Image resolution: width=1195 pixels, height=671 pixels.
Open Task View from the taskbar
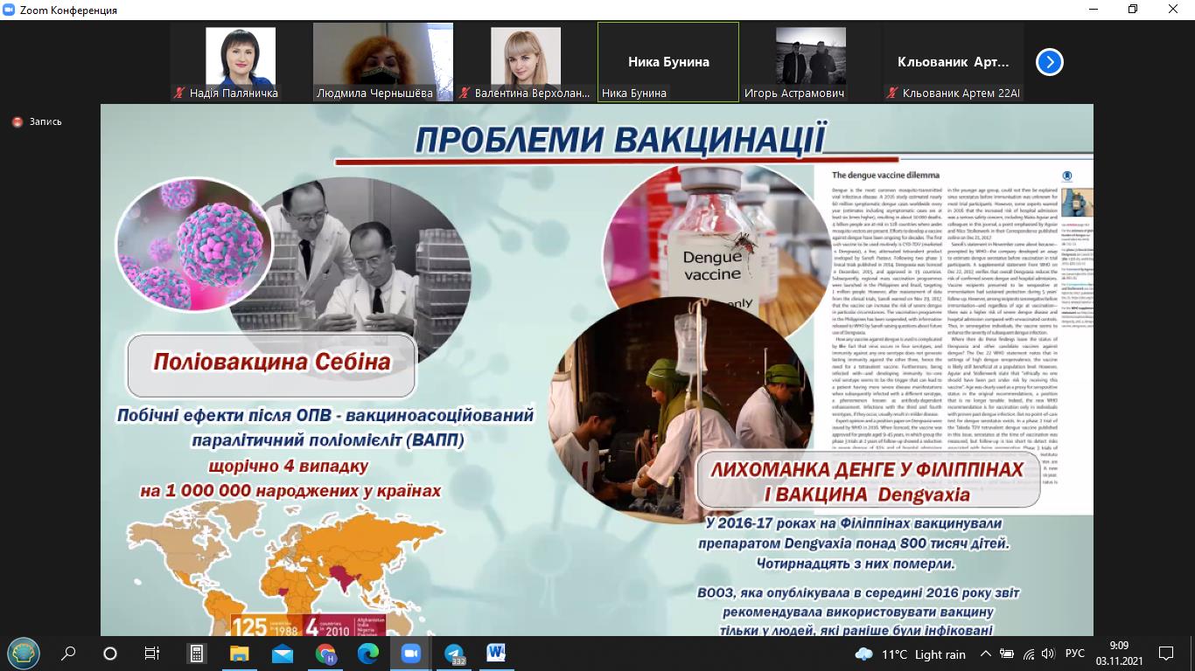pos(152,654)
